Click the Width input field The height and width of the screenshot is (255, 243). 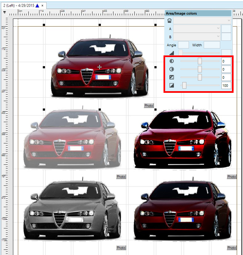tap(212, 45)
